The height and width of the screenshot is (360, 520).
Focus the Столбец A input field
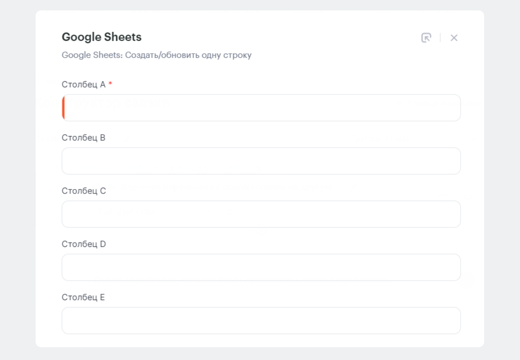coord(261,108)
